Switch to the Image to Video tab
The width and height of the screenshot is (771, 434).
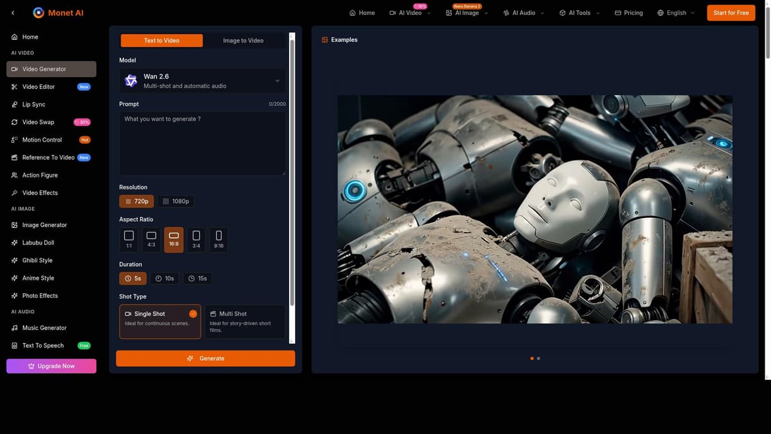point(244,41)
